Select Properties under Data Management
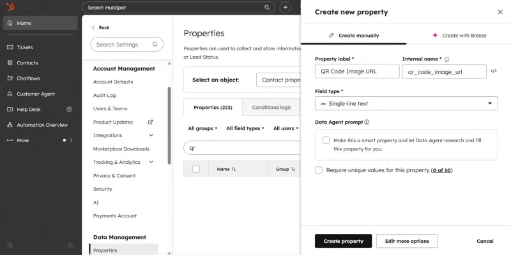This screenshot has width=511, height=255. [x=123, y=250]
